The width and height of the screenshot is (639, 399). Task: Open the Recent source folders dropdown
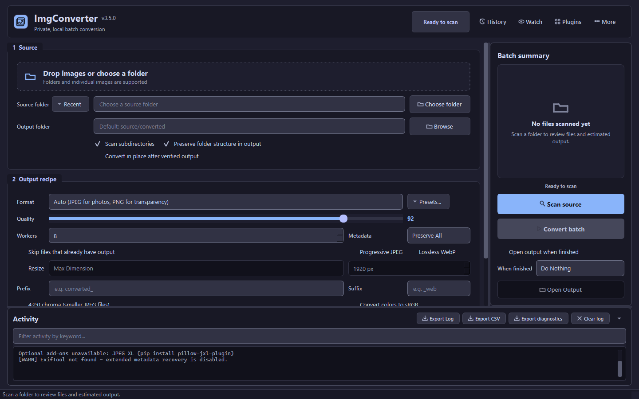click(x=71, y=104)
